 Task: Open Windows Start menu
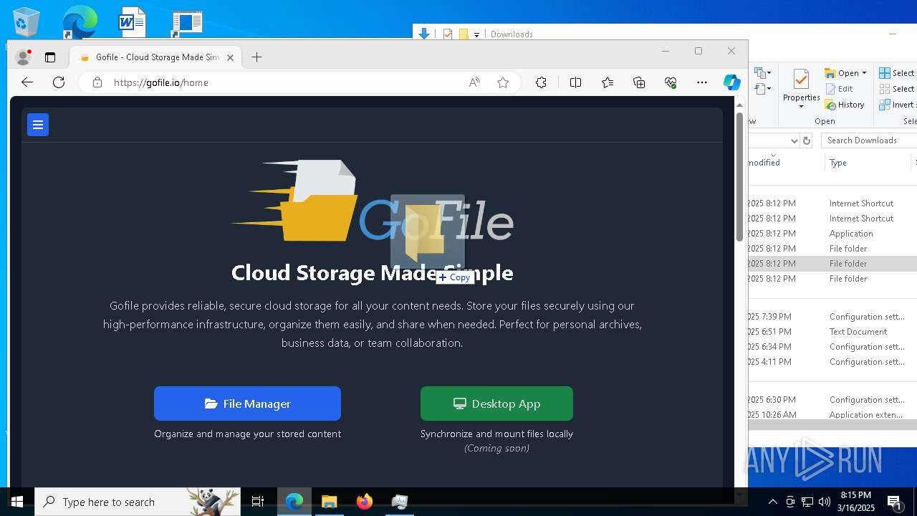pyautogui.click(x=17, y=502)
